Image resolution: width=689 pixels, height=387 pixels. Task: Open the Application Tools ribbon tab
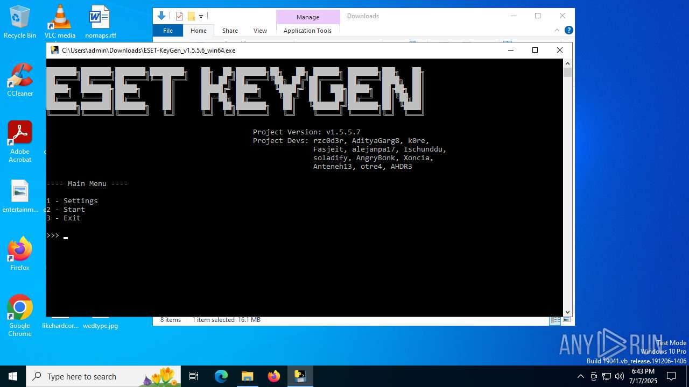[x=307, y=31]
